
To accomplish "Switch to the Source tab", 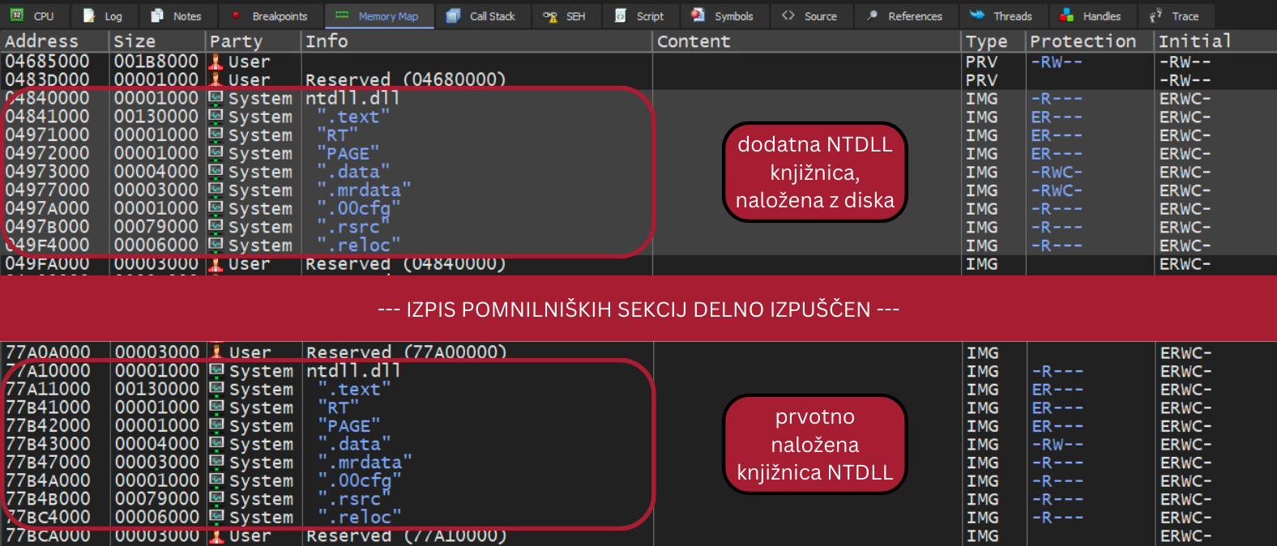I will 809,15.
